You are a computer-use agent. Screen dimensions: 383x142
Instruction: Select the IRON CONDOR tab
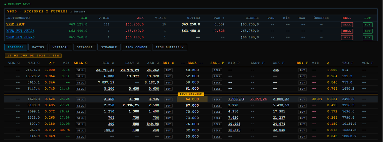136,47
